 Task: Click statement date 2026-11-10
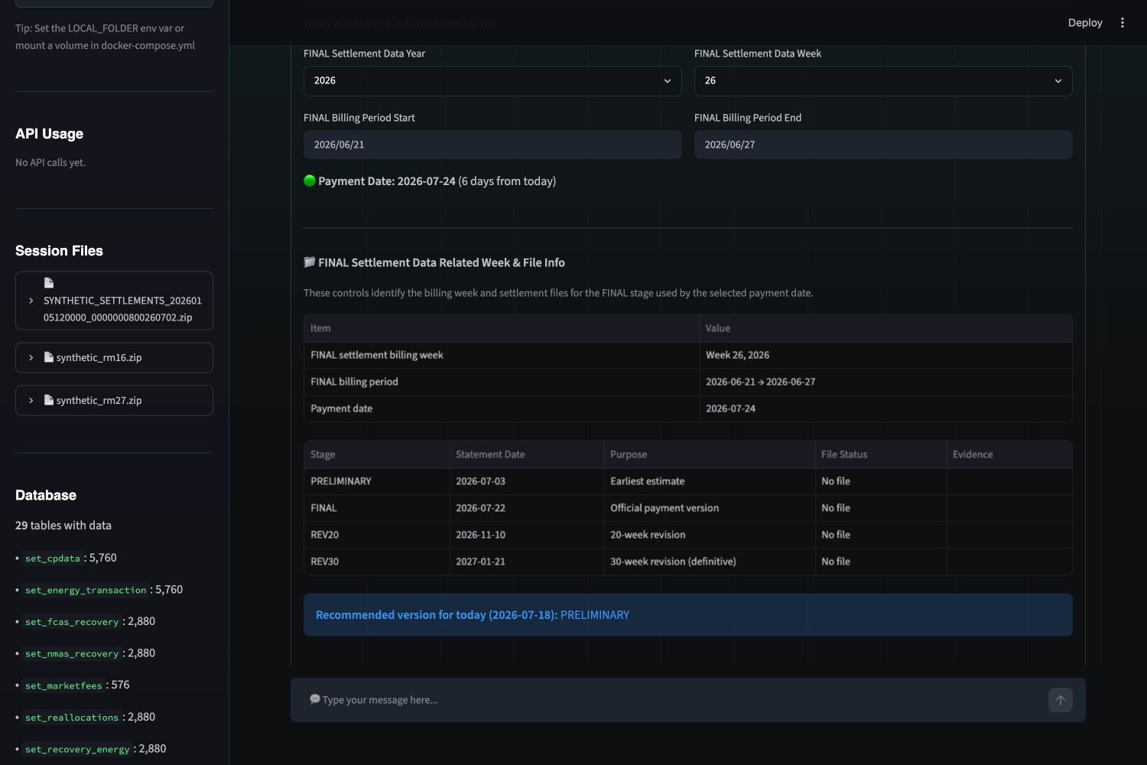[527, 535]
